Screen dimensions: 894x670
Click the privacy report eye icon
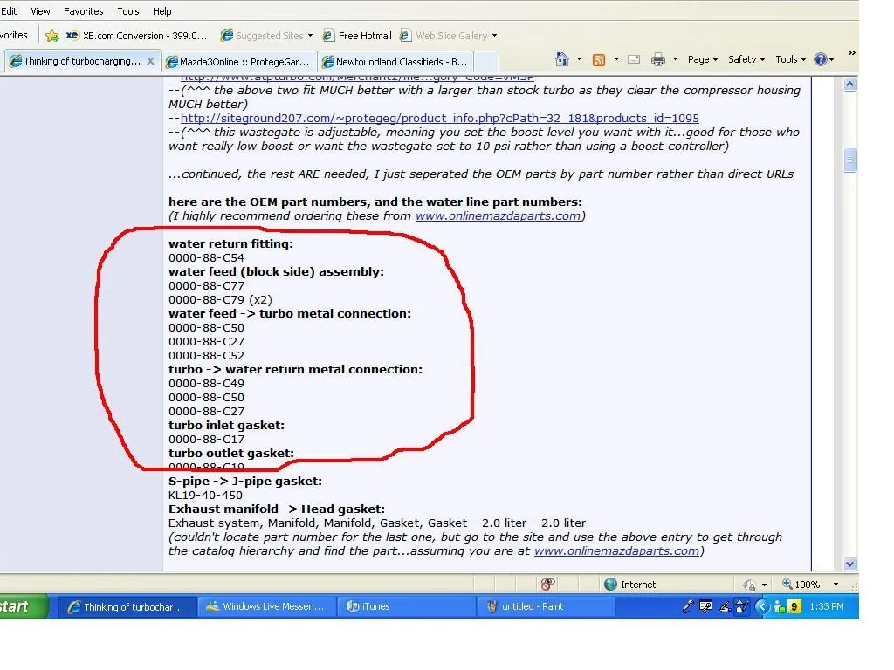[x=548, y=585]
